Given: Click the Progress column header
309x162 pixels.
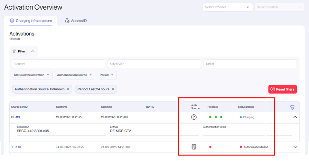Looking at the screenshot, I should (213, 107).
